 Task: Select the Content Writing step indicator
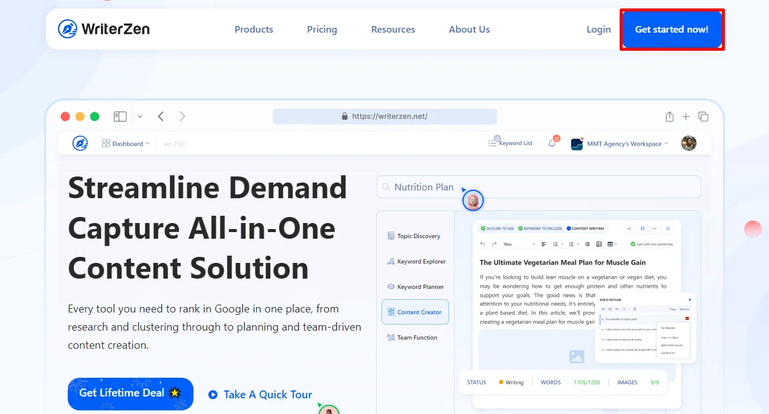point(585,228)
